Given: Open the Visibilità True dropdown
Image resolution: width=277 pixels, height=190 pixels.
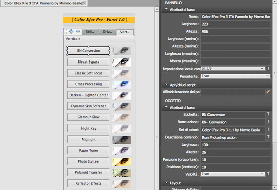Looking at the screenshot, I should tap(233, 174).
